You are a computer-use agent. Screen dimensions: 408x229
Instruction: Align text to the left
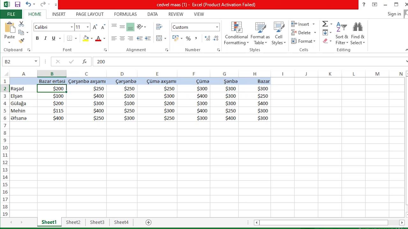pos(114,38)
